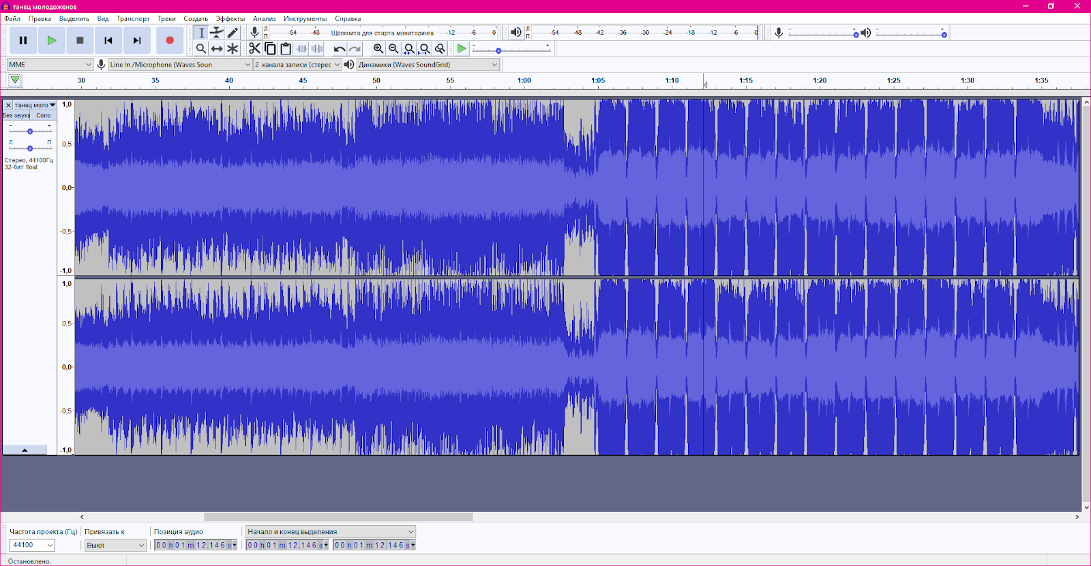Toggle the Без звука mute button
Image resolution: width=1091 pixels, height=566 pixels.
(16, 115)
